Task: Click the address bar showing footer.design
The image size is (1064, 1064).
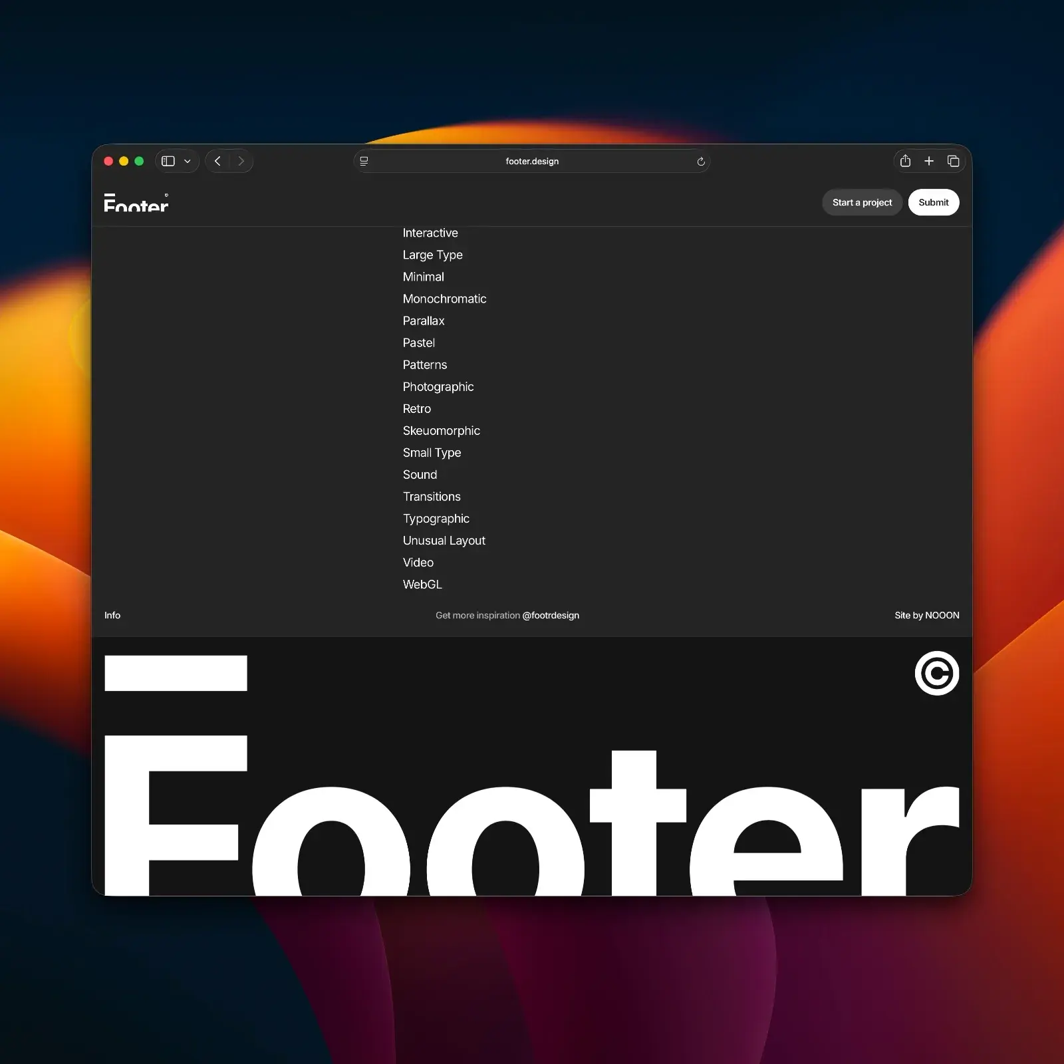Action: click(531, 161)
